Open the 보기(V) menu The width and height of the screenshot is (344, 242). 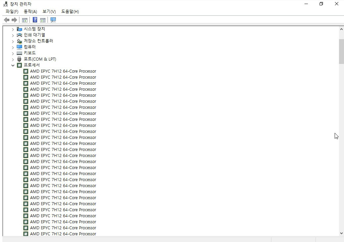tap(49, 11)
